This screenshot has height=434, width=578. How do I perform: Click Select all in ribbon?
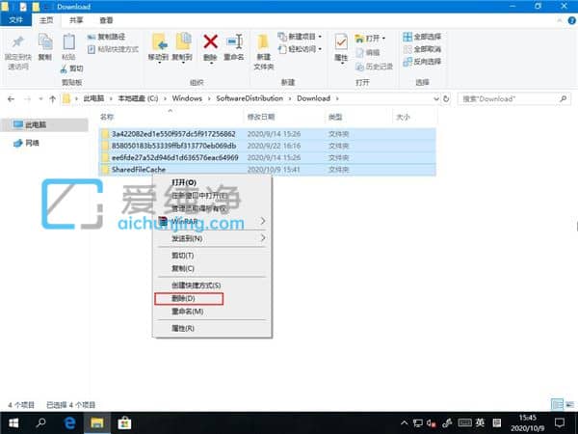point(422,37)
